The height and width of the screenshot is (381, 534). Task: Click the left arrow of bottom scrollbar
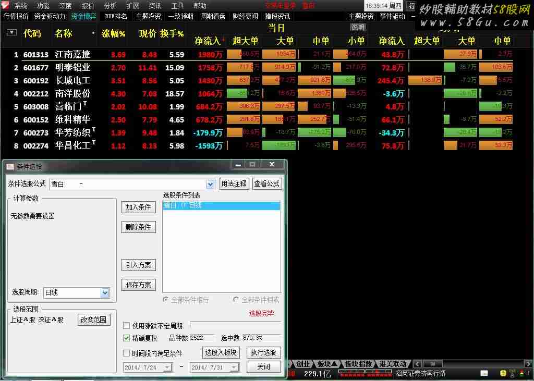pyautogui.click(x=418, y=364)
